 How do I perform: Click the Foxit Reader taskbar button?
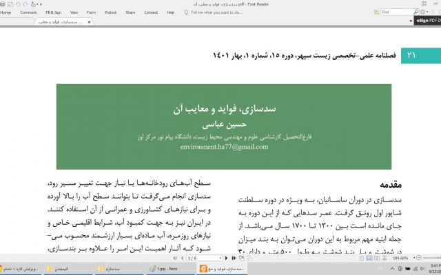coord(222,269)
